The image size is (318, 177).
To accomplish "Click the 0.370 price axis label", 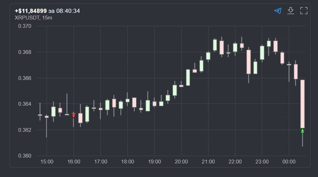I will (25, 26).
